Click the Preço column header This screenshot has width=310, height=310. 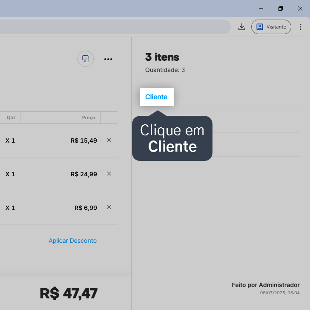click(x=89, y=118)
